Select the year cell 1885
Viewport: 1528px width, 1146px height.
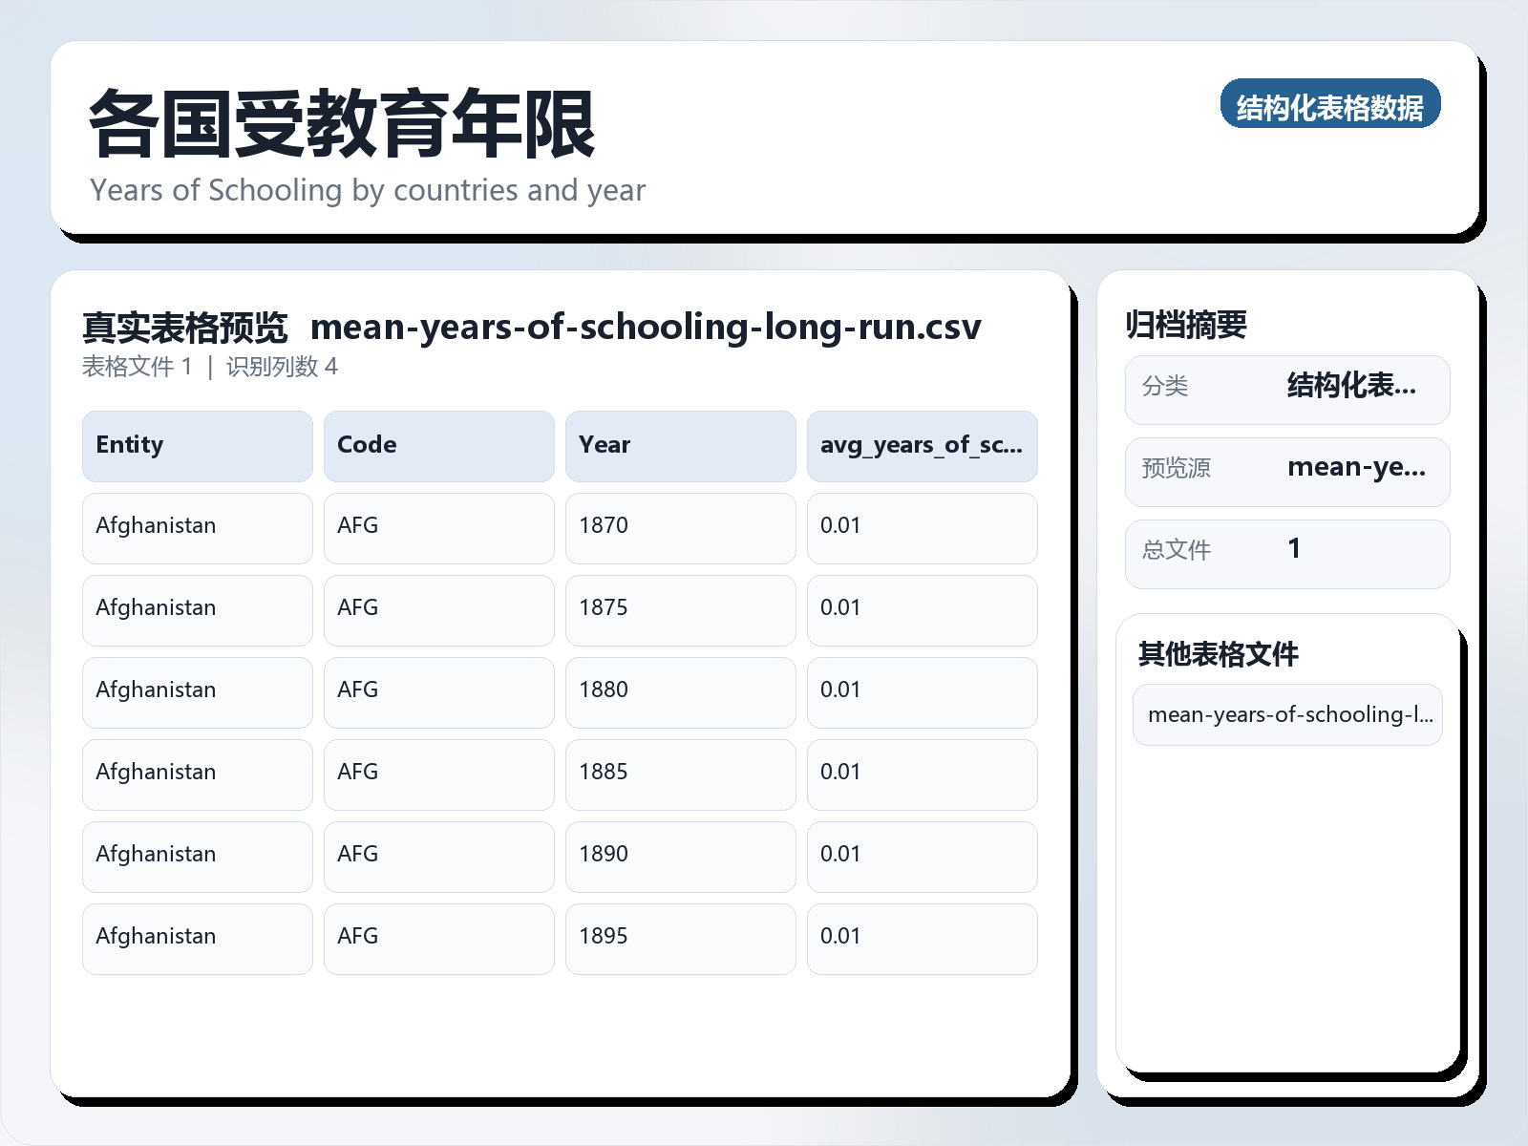click(x=680, y=775)
